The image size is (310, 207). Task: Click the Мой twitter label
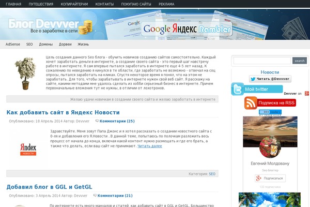(257, 90)
